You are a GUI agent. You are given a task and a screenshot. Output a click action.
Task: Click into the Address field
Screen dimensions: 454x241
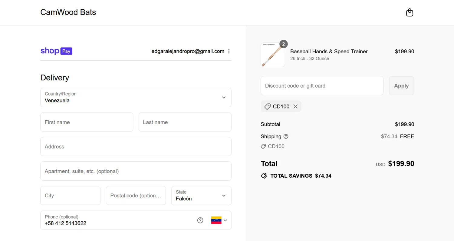136,146
